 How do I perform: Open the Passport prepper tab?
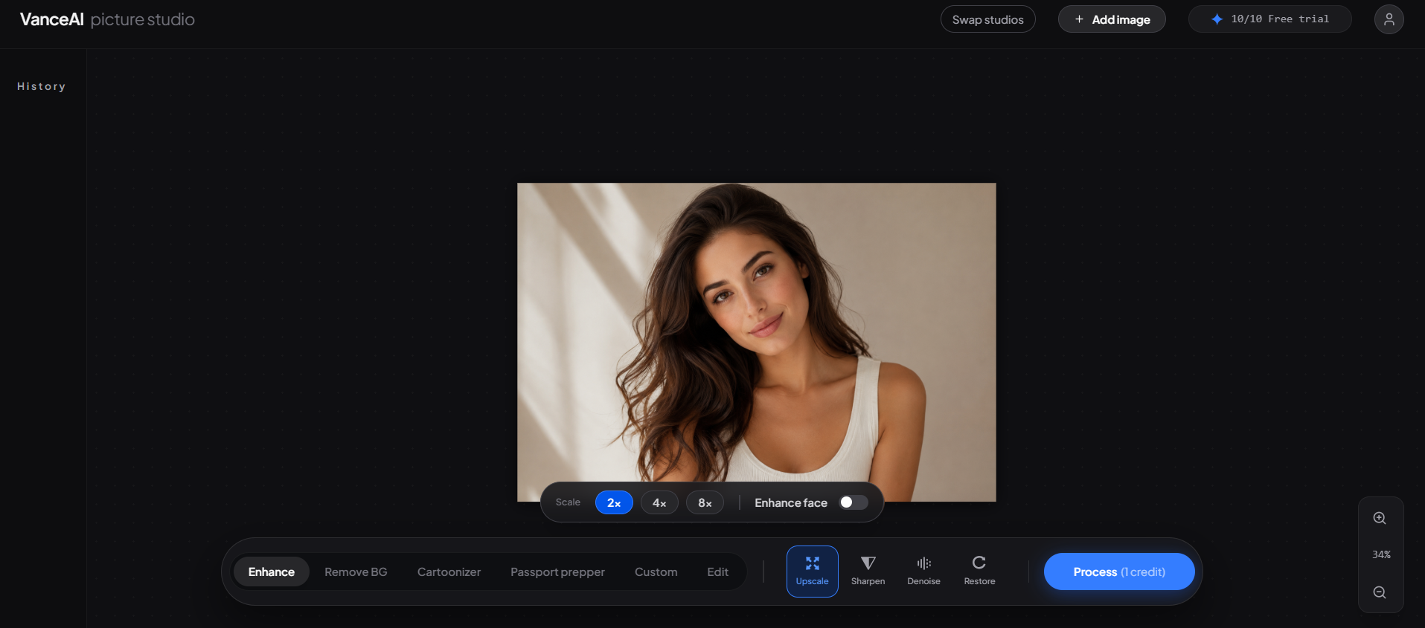click(557, 572)
